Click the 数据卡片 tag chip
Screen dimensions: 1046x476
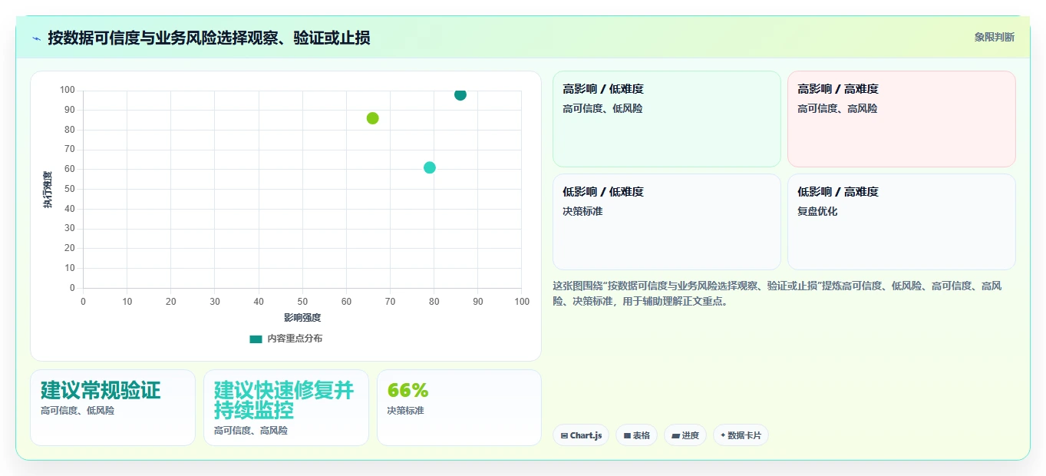pos(741,435)
